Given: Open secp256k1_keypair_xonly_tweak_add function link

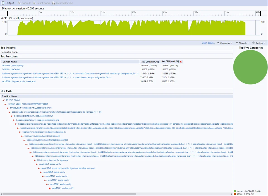Looking at the screenshot, I should click(x=18, y=81).
